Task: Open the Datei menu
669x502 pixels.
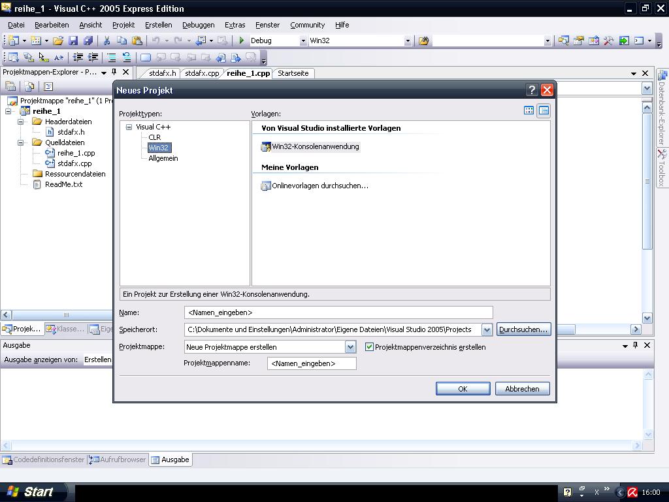Action: [x=16, y=25]
